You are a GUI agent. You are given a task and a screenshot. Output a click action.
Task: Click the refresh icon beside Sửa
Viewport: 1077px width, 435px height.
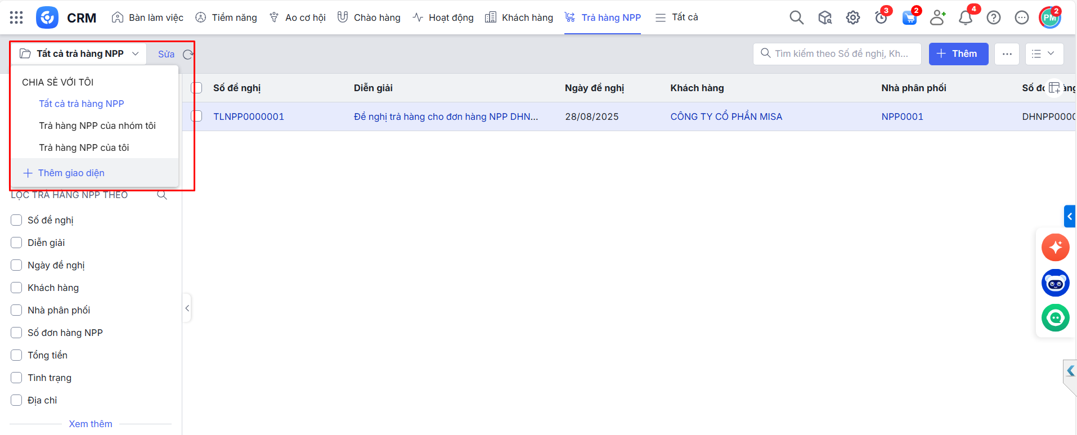(188, 54)
